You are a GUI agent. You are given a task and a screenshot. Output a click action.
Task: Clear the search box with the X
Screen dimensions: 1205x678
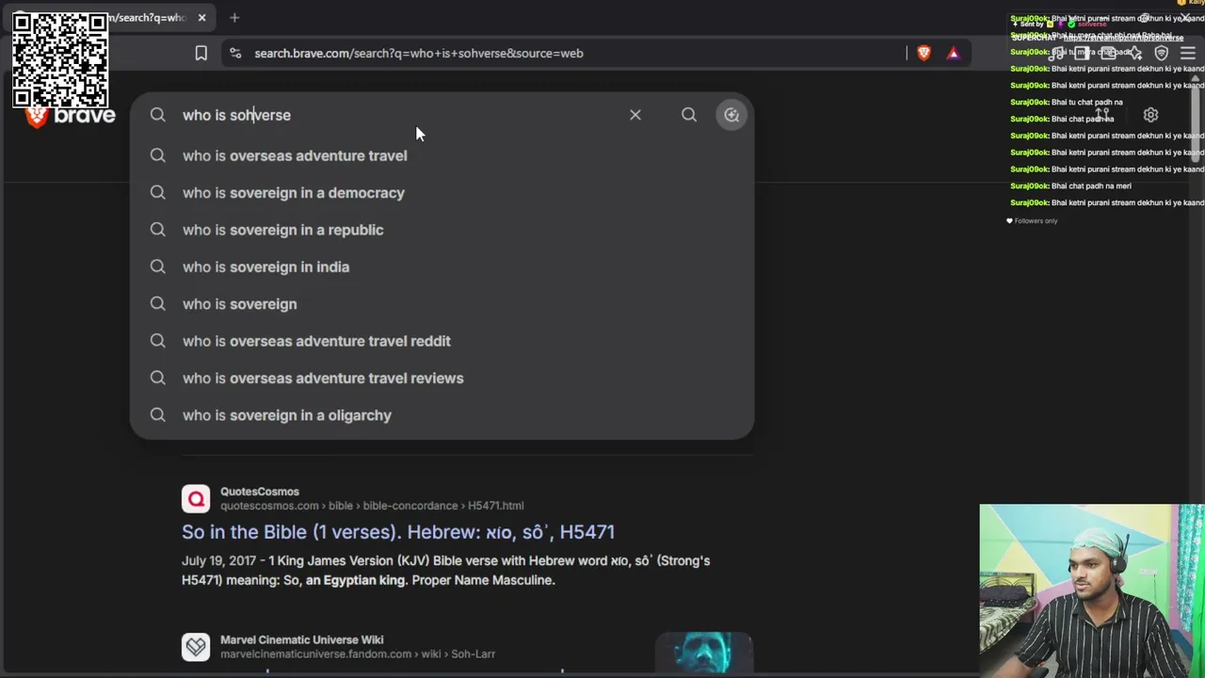click(x=635, y=115)
